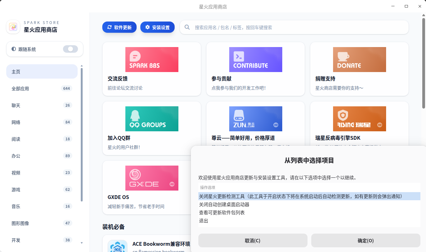Maximize the 星火应用商店 window
The image size is (426, 252).
[406, 6]
